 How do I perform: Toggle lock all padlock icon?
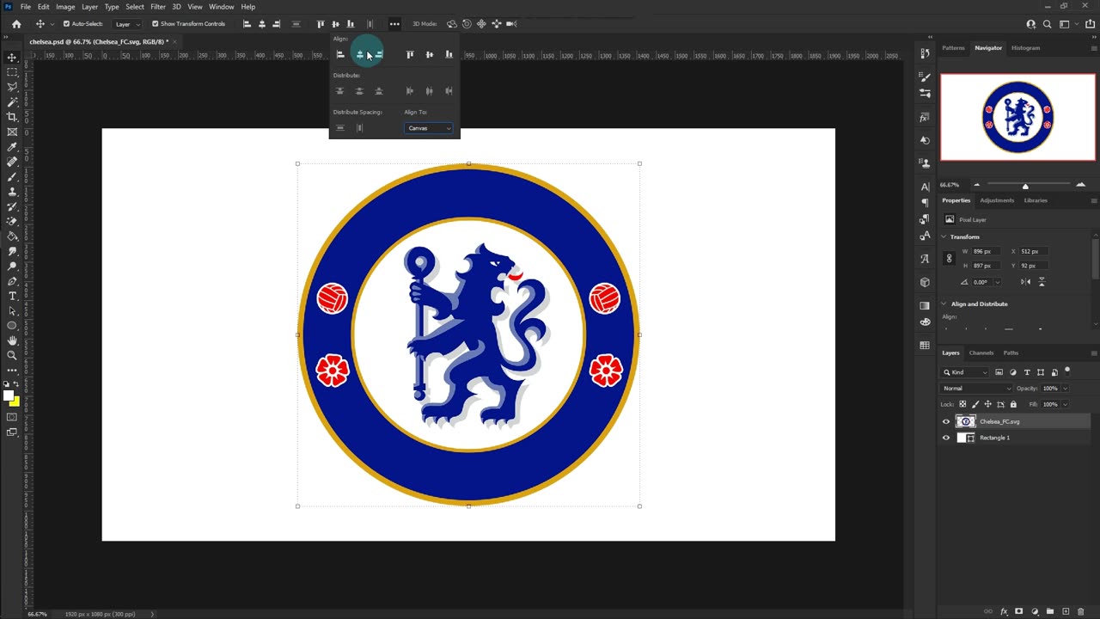click(1013, 404)
